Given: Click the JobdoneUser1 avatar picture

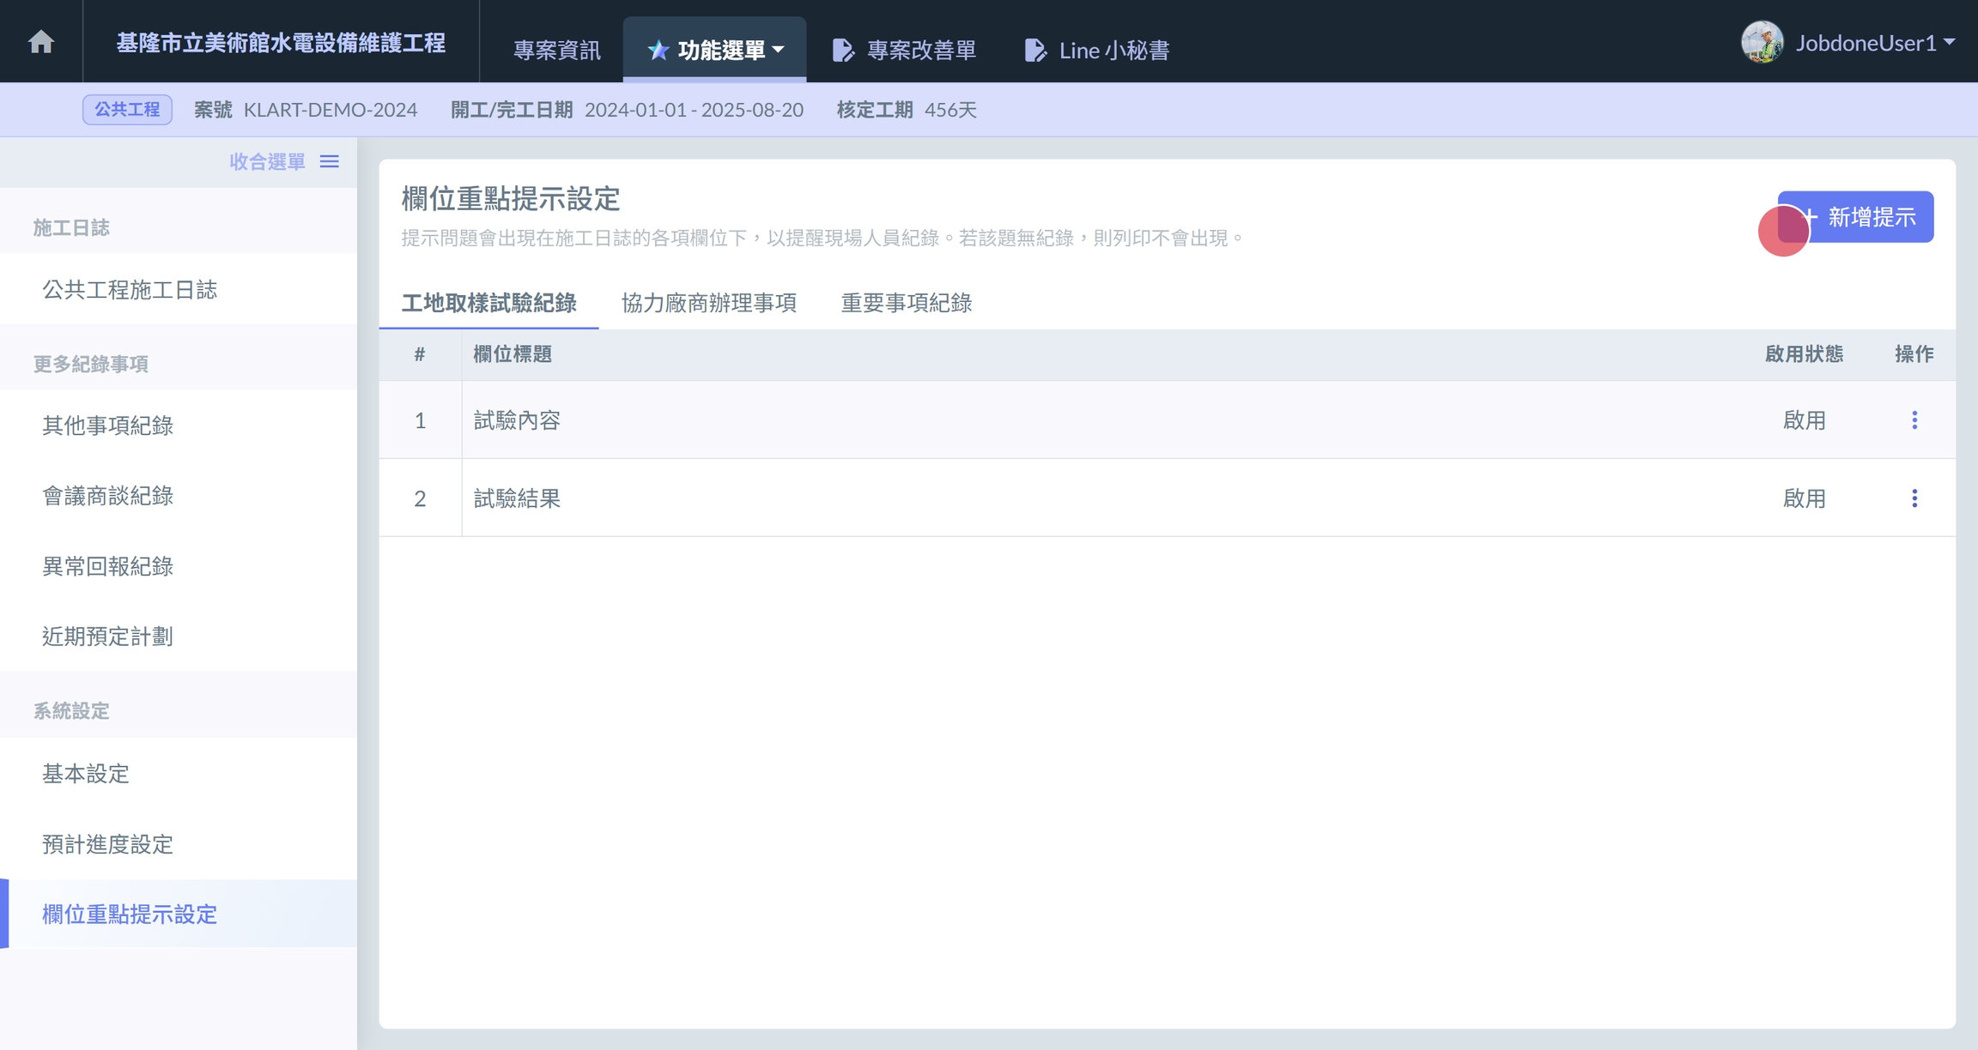Looking at the screenshot, I should point(1762,42).
